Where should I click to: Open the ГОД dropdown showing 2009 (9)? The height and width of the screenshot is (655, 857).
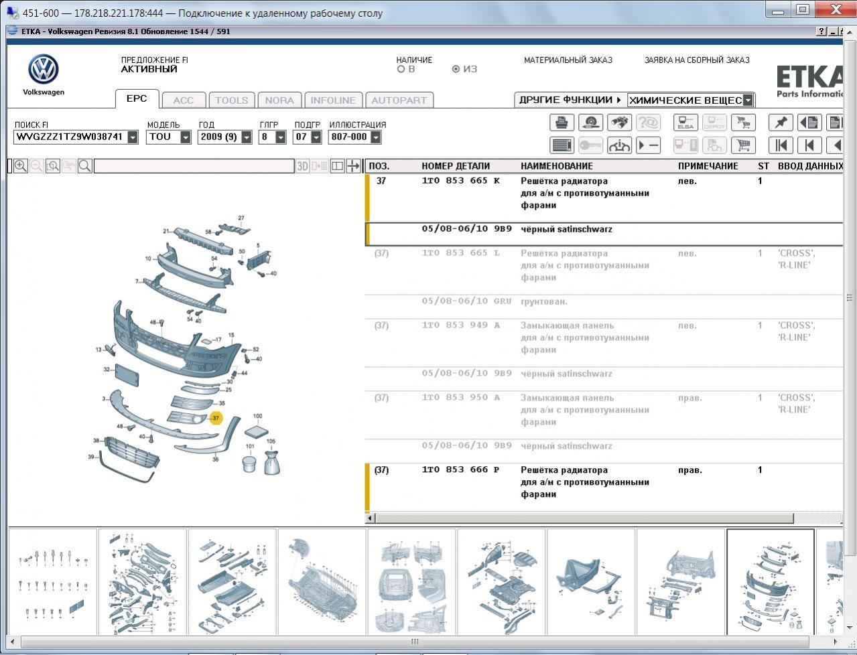(247, 137)
